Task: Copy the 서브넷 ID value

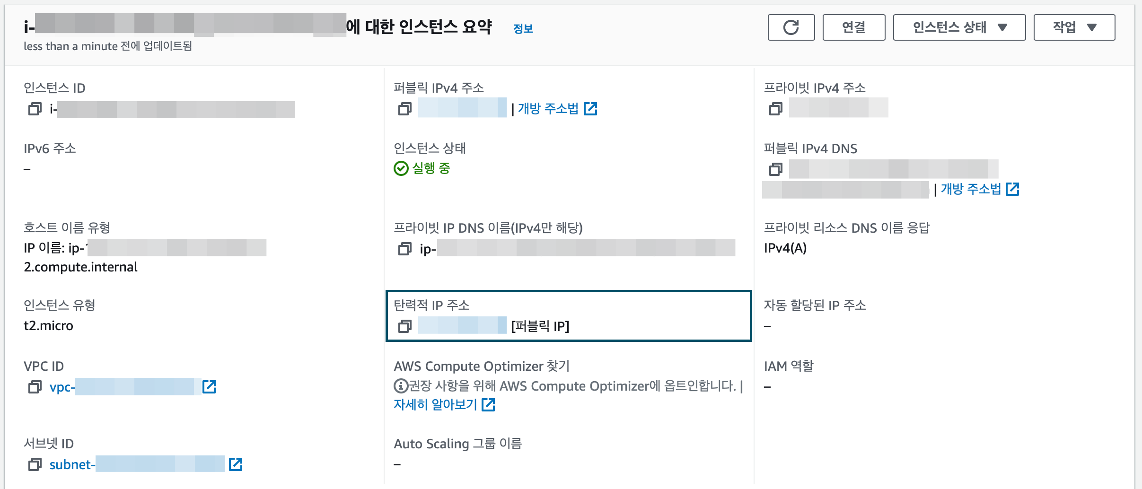Action: [34, 464]
